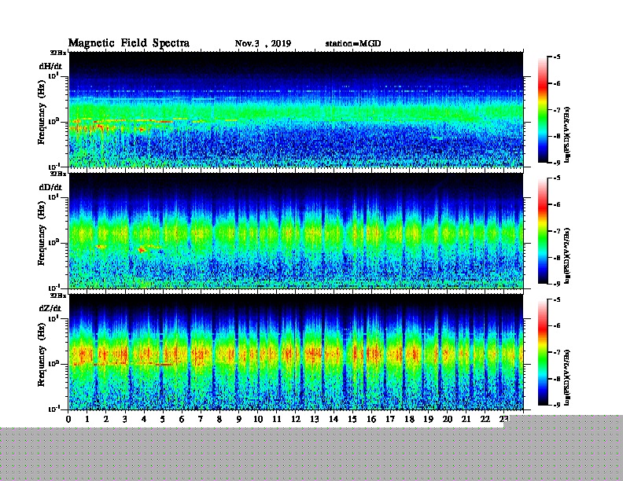The height and width of the screenshot is (481, 623).
Task: Click the Frequency (Hz) axis label of dD/dt
Action: click(42, 233)
